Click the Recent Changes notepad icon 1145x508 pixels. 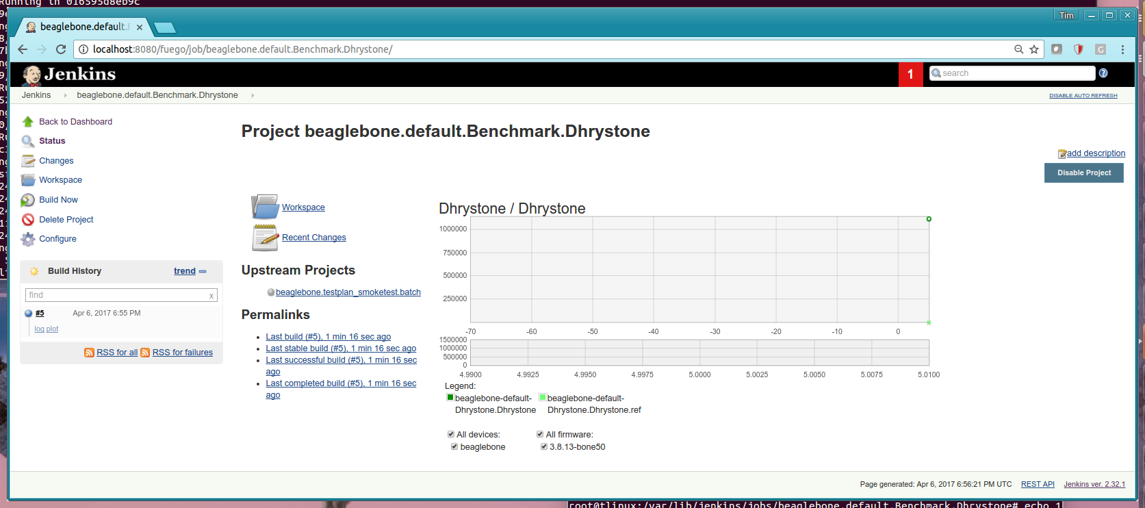[x=265, y=238]
